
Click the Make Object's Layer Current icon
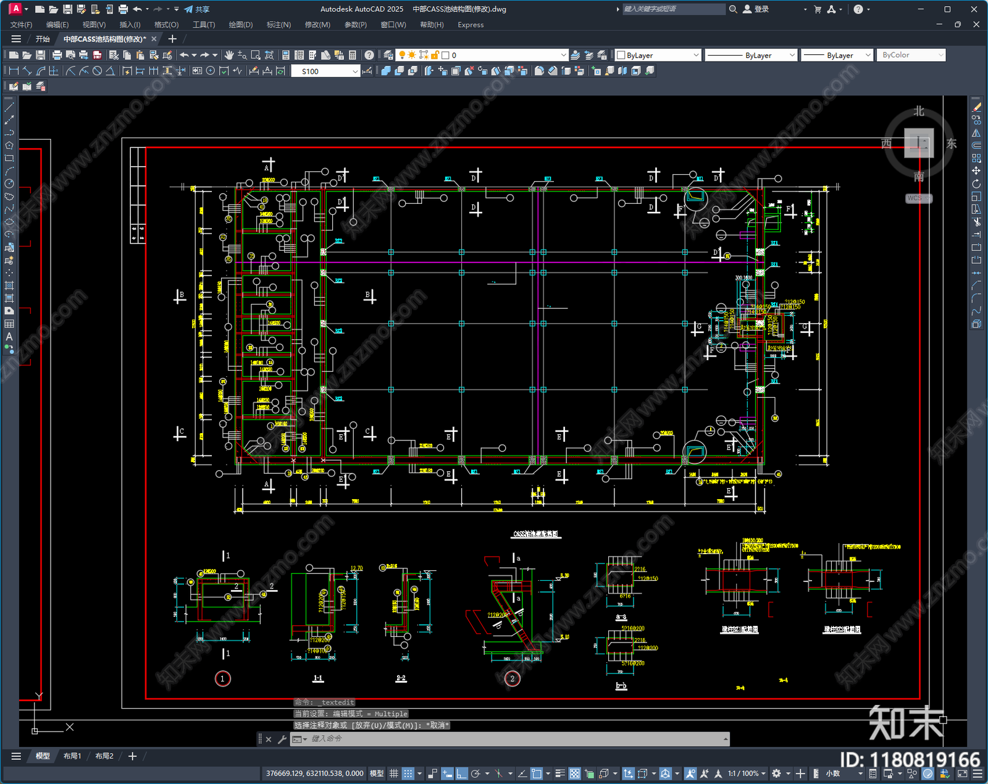pos(575,55)
